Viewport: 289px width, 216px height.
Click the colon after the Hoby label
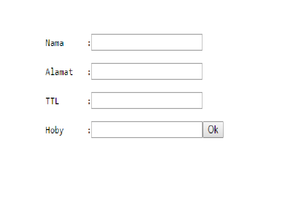(89, 131)
